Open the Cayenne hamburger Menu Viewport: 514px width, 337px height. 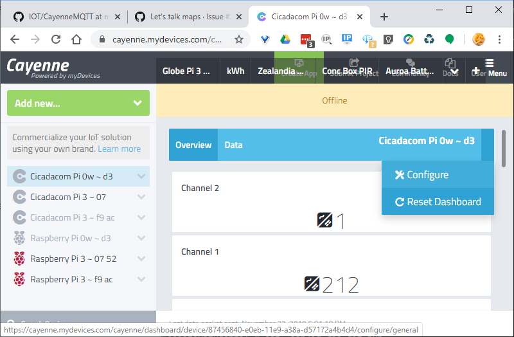coord(497,68)
